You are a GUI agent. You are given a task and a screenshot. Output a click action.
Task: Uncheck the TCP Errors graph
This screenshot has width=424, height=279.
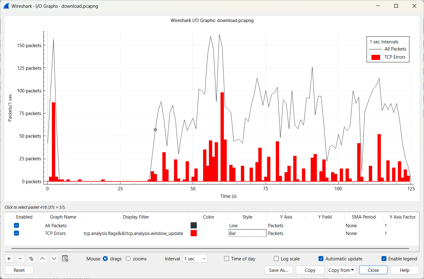click(16, 233)
